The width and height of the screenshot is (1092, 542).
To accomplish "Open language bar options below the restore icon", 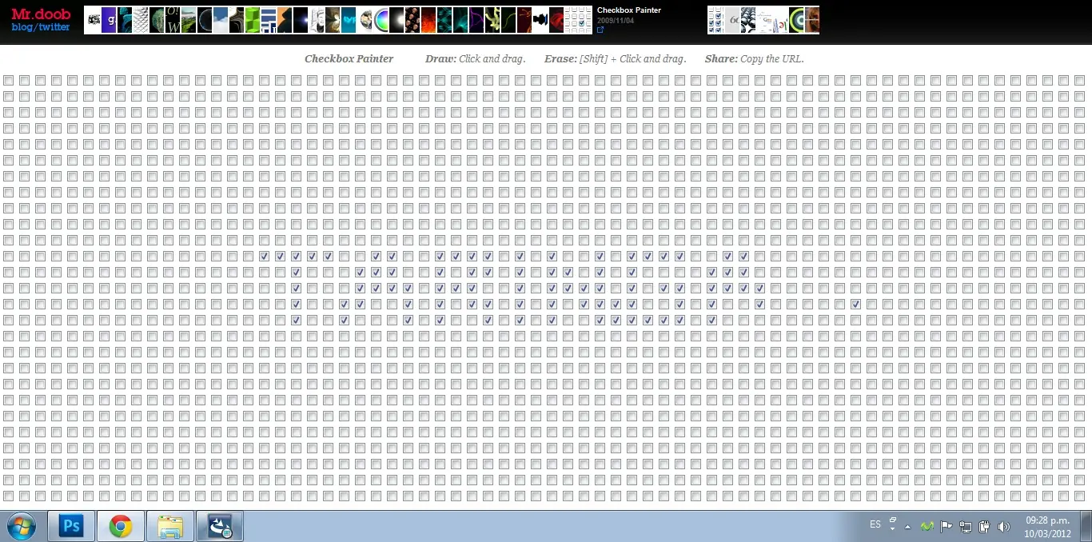I will 892,529.
